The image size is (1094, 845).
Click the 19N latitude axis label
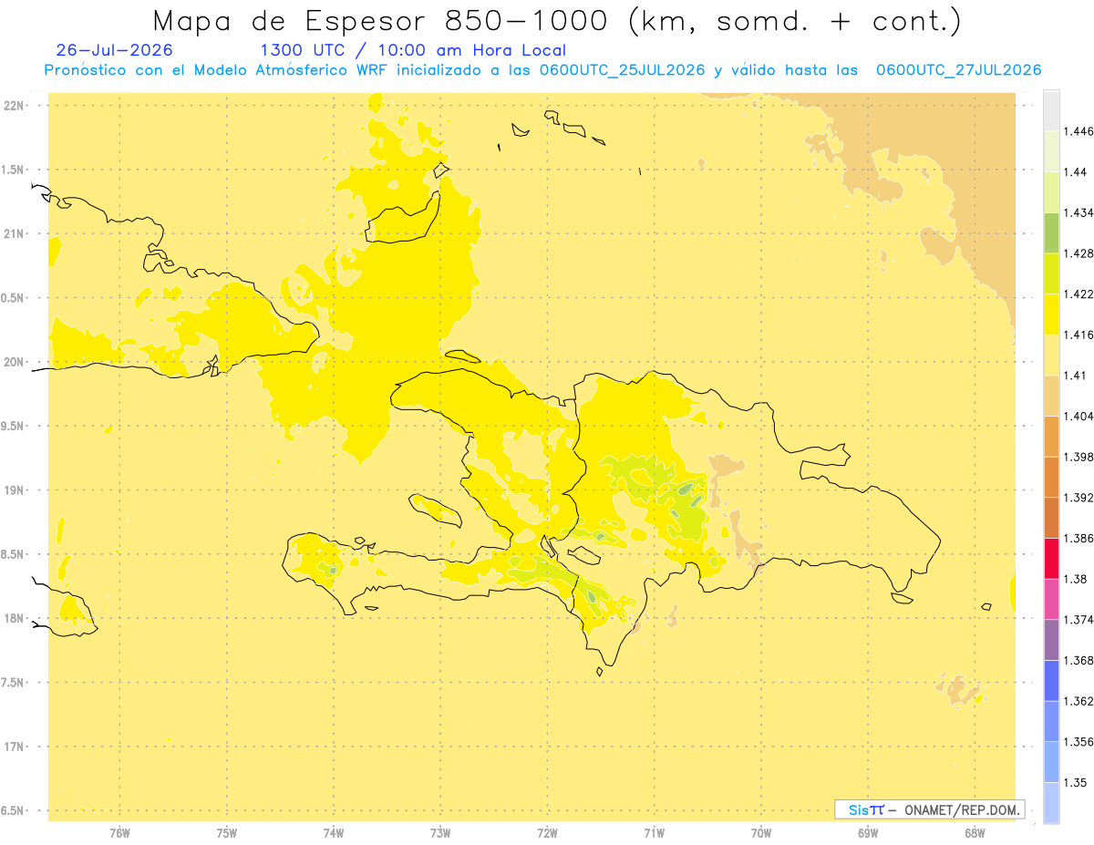(13, 489)
